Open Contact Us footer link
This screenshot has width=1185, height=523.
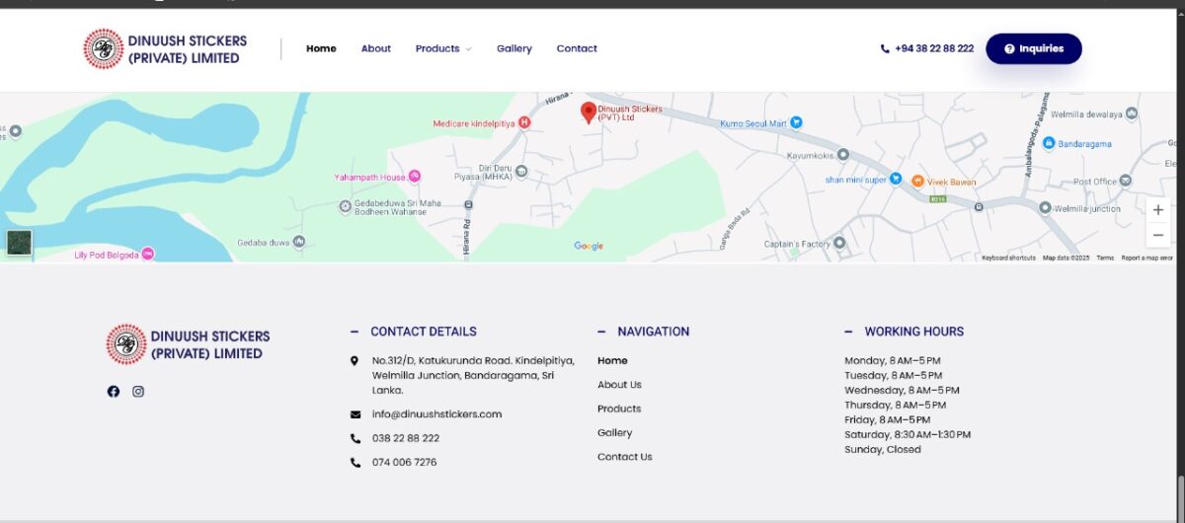click(625, 457)
